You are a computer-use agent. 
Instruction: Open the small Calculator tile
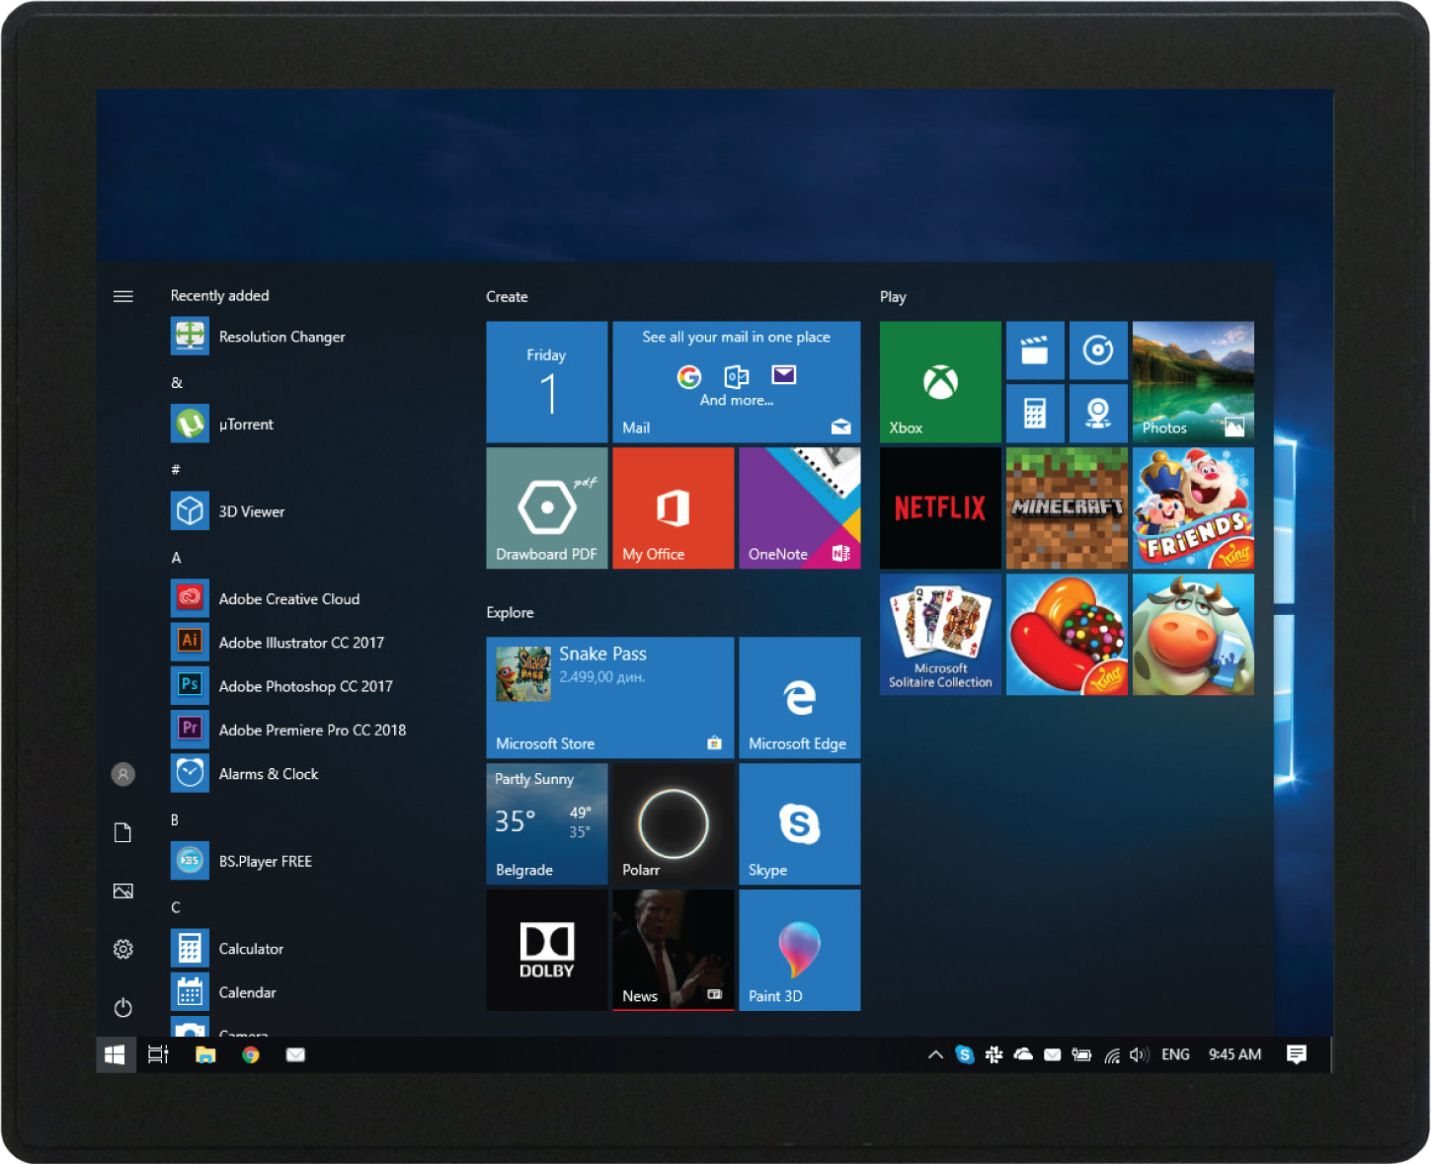click(1035, 414)
